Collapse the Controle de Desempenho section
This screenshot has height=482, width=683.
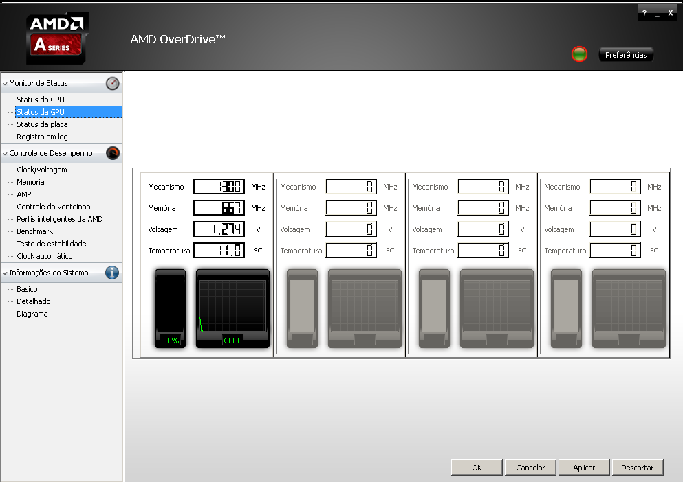pos(5,154)
